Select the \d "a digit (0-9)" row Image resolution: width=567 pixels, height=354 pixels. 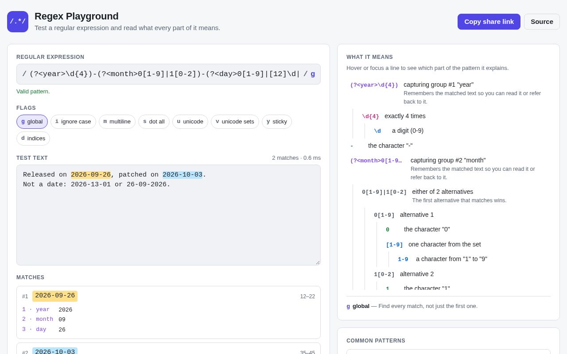pos(460,131)
